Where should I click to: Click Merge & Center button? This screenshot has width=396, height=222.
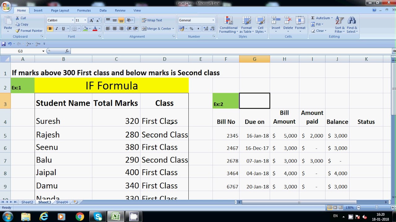click(157, 29)
